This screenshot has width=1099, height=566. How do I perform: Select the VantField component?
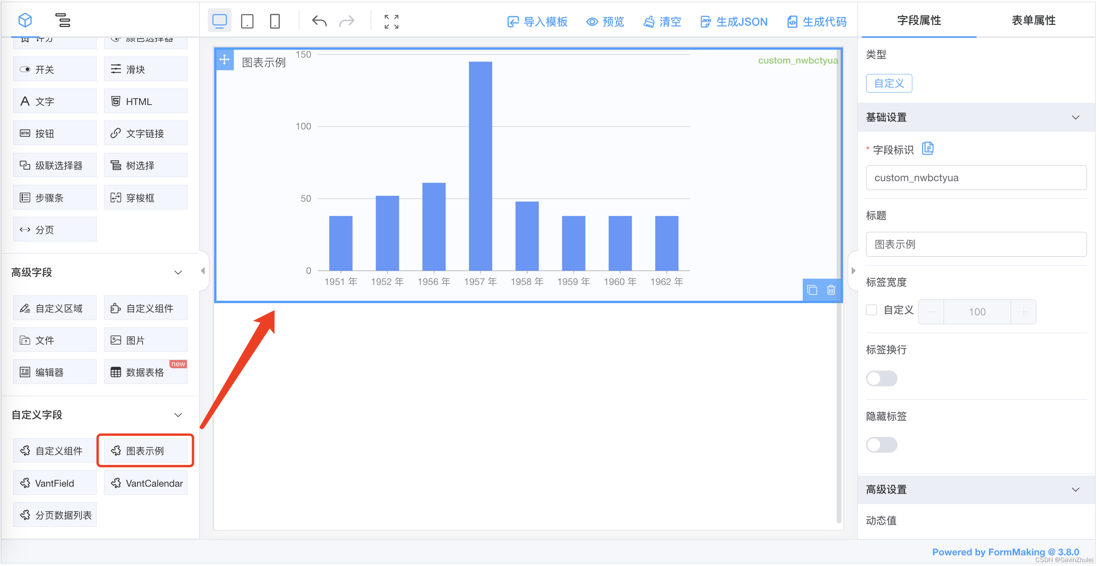tap(55, 483)
